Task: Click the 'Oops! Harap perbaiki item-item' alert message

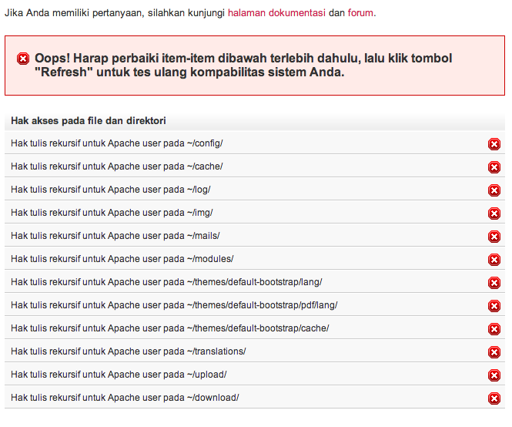Action: click(x=243, y=65)
